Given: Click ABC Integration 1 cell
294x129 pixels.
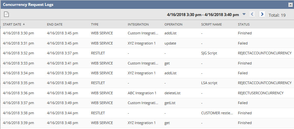Looking at the screenshot, I should [142, 93].
